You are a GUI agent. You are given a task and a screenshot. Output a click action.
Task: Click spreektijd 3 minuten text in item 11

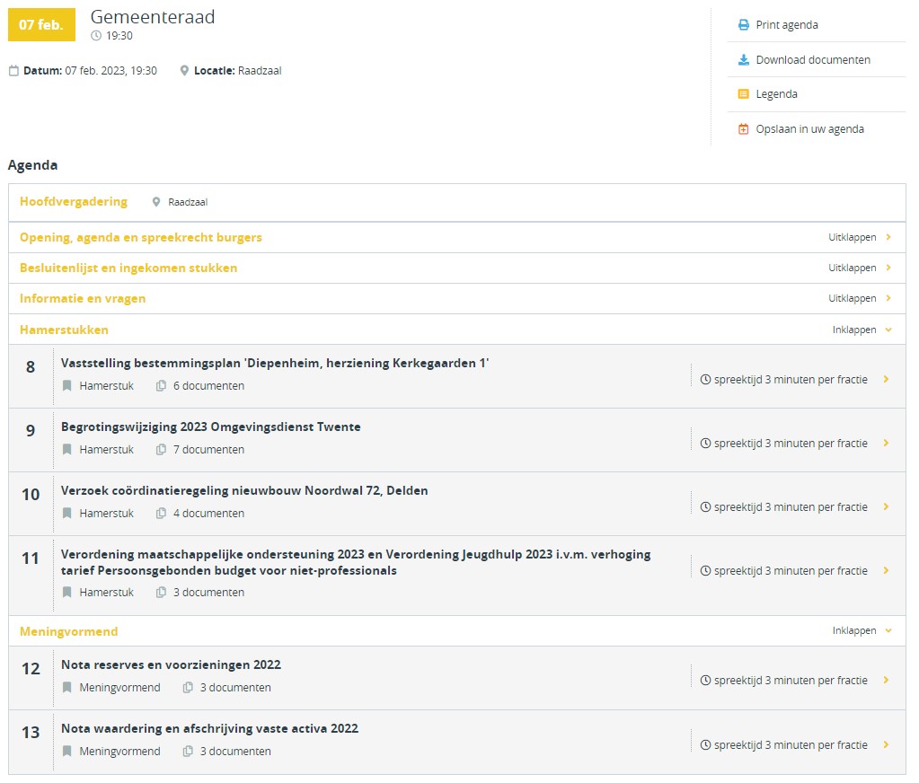791,571
